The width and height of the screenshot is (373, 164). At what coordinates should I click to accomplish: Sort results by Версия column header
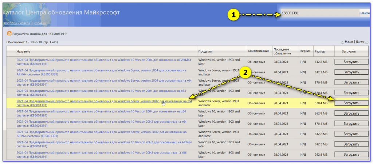pos(305,51)
